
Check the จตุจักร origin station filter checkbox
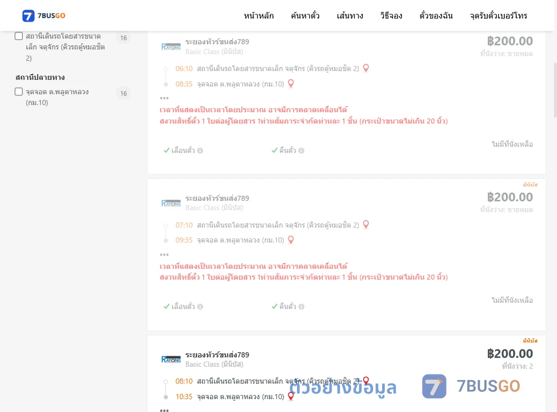coord(19,36)
